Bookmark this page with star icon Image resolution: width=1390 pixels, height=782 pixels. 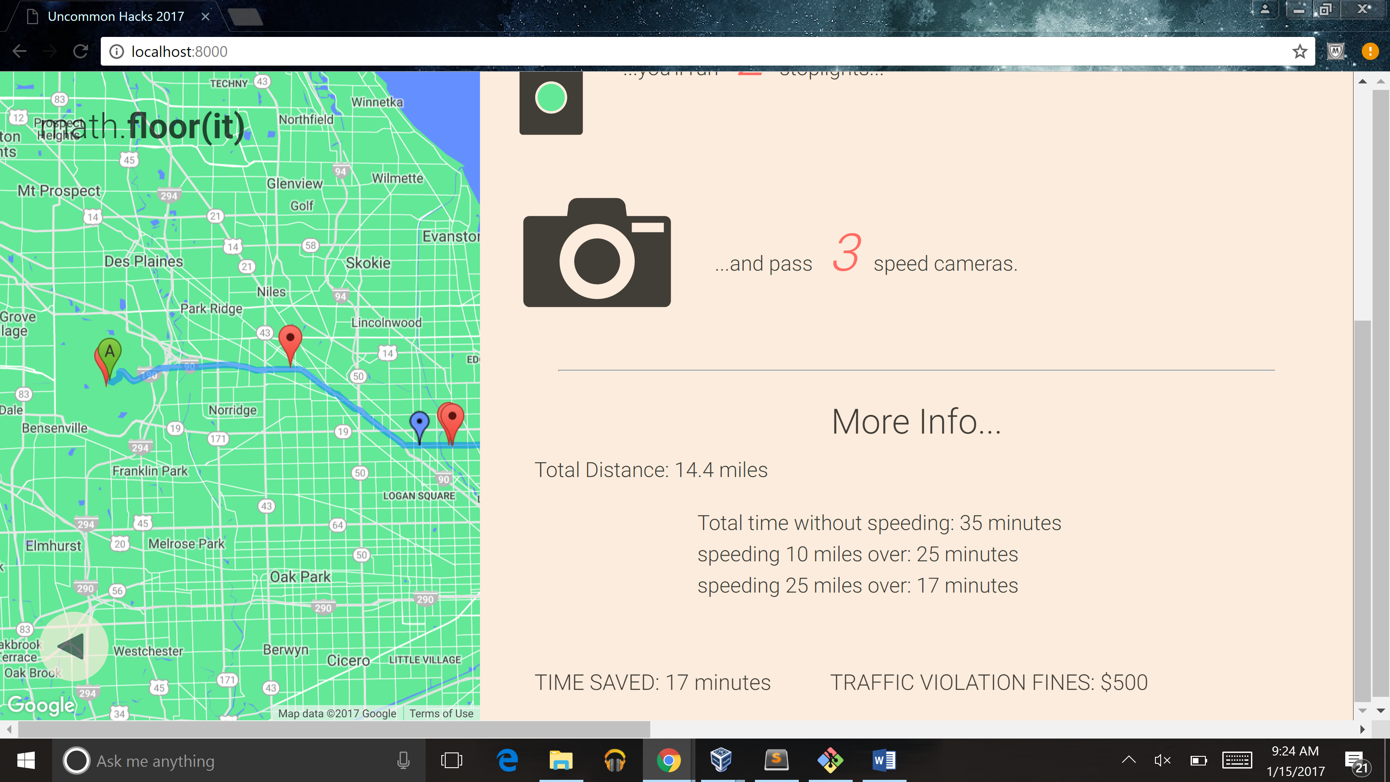pyautogui.click(x=1299, y=52)
